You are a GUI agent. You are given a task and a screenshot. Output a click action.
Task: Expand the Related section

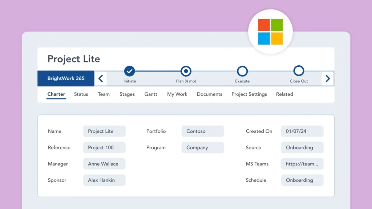coord(284,94)
